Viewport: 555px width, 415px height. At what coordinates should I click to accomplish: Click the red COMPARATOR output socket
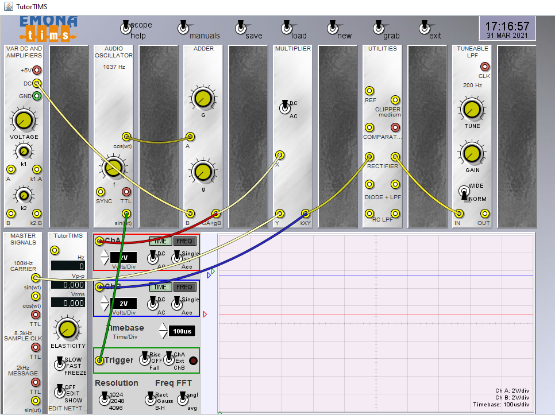[x=395, y=127]
